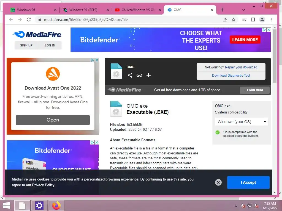This screenshot has height=211, width=282.
Task: Open a new tab with the plus button
Action: [222, 10]
